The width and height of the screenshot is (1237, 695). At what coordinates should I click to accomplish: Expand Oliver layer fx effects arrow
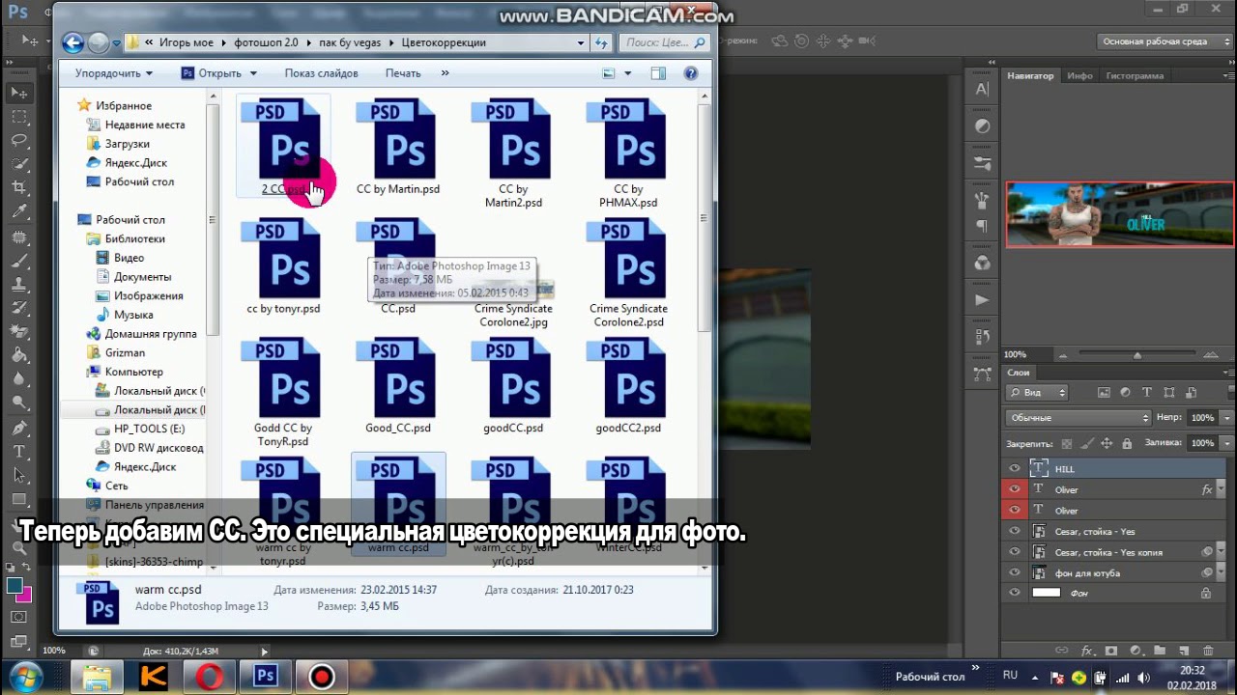1221,490
